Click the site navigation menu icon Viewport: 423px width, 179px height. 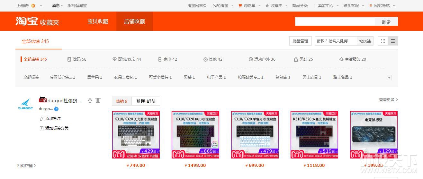coord(371,5)
